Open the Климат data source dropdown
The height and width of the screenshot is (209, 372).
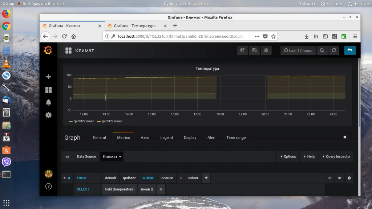[112, 157]
